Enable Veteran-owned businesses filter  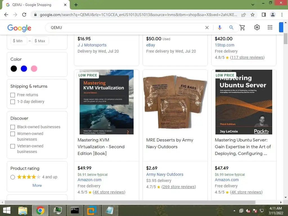click(x=13, y=146)
